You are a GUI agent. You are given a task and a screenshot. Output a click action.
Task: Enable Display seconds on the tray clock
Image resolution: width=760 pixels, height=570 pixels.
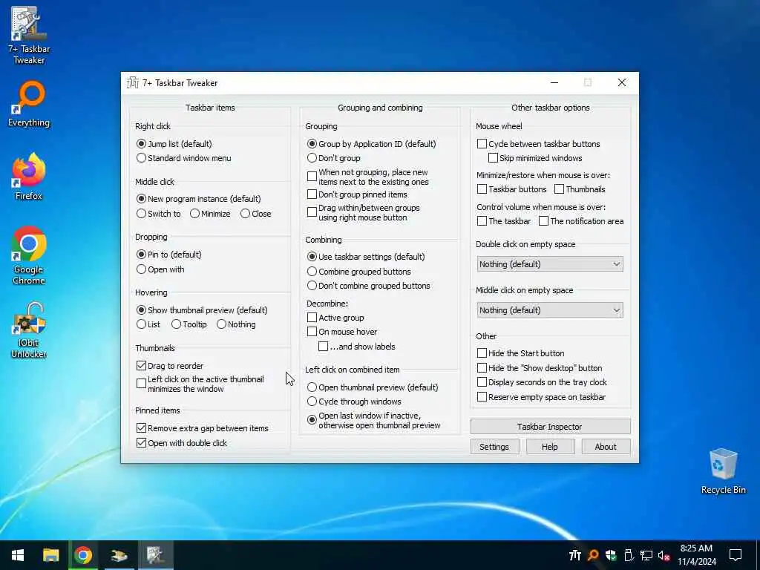[x=482, y=382]
